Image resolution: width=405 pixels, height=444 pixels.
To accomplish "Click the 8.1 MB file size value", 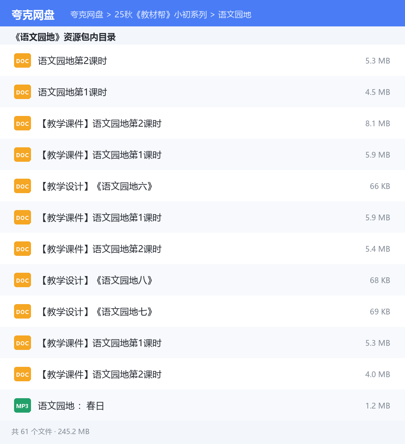I will click(x=377, y=123).
